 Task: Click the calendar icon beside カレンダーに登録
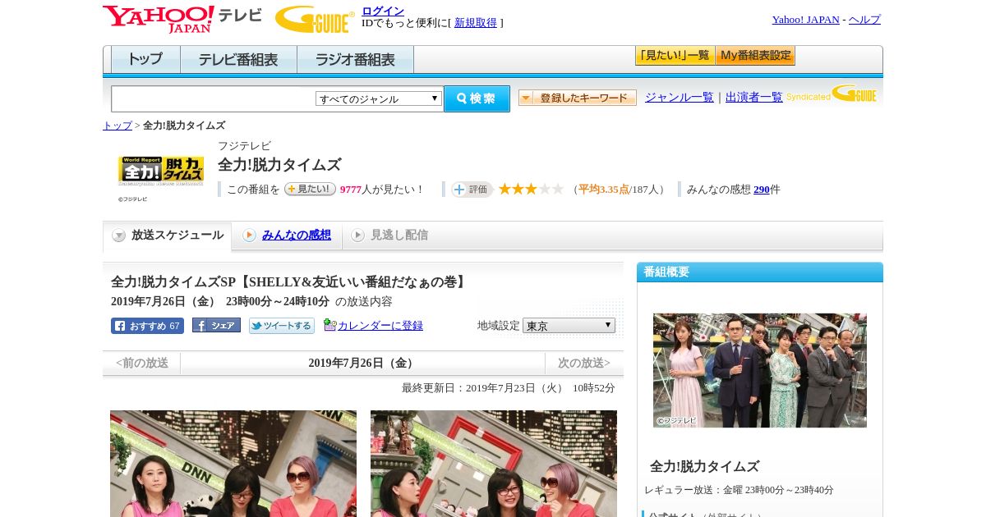pyautogui.click(x=329, y=325)
